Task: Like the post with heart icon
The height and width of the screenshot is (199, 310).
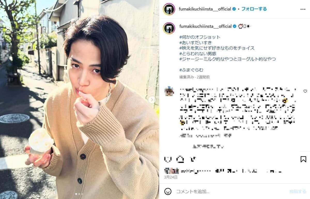Action: [x=168, y=159]
